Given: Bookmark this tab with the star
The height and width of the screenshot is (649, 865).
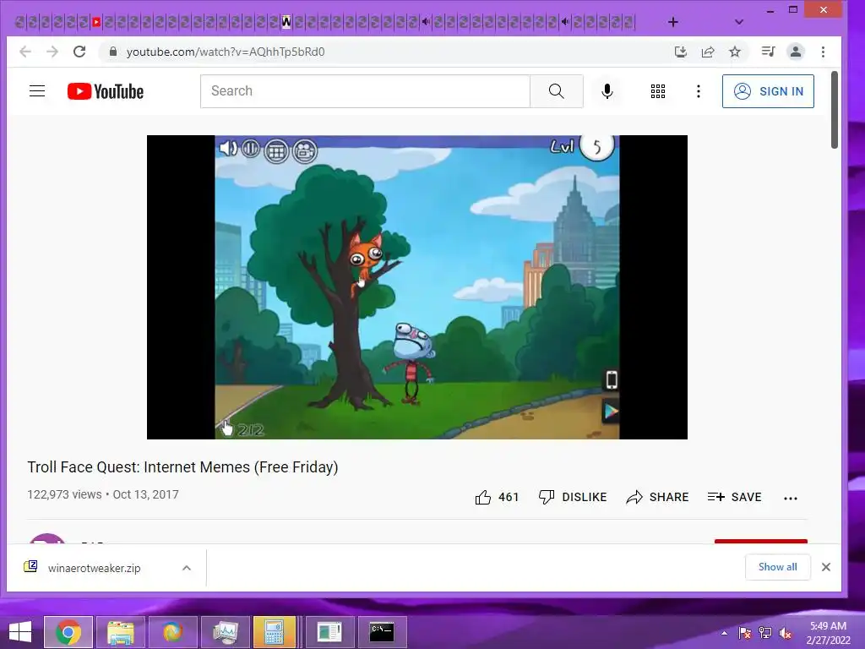Looking at the screenshot, I should coord(735,52).
